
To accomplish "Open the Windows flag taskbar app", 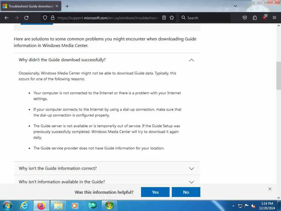I will pos(109,206).
